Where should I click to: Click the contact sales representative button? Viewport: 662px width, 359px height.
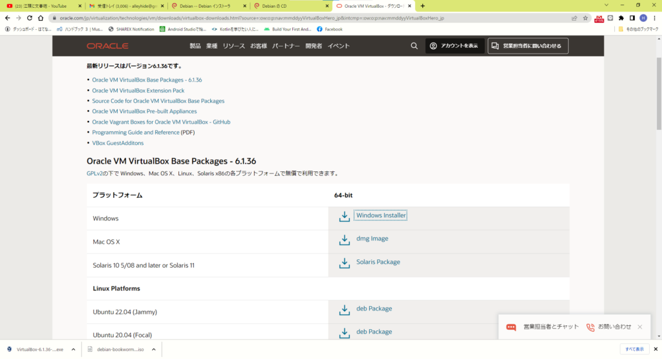(x=528, y=46)
